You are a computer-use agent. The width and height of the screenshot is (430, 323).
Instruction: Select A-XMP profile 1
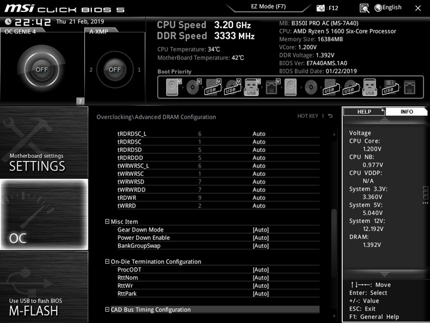pos(139,69)
